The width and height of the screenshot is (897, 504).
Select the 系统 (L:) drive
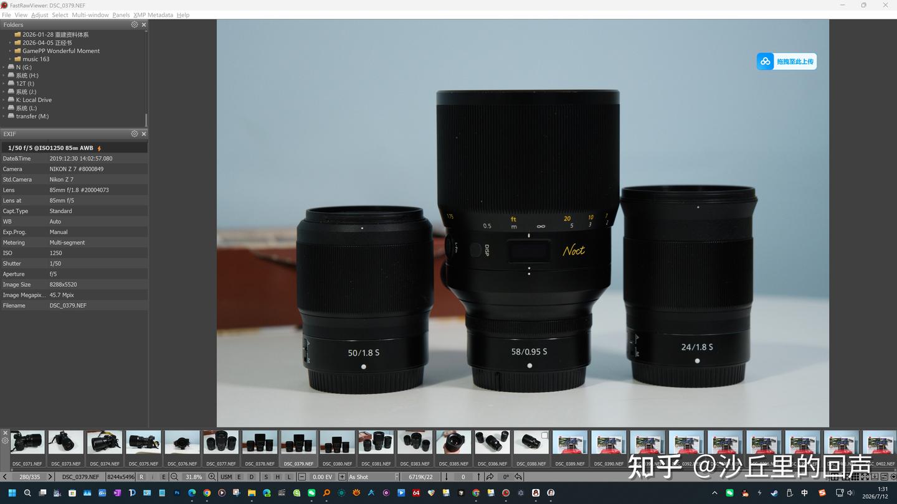click(26, 108)
